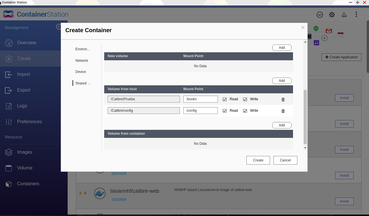
Task: Open Images in the Resource sidebar
Action: point(24,152)
